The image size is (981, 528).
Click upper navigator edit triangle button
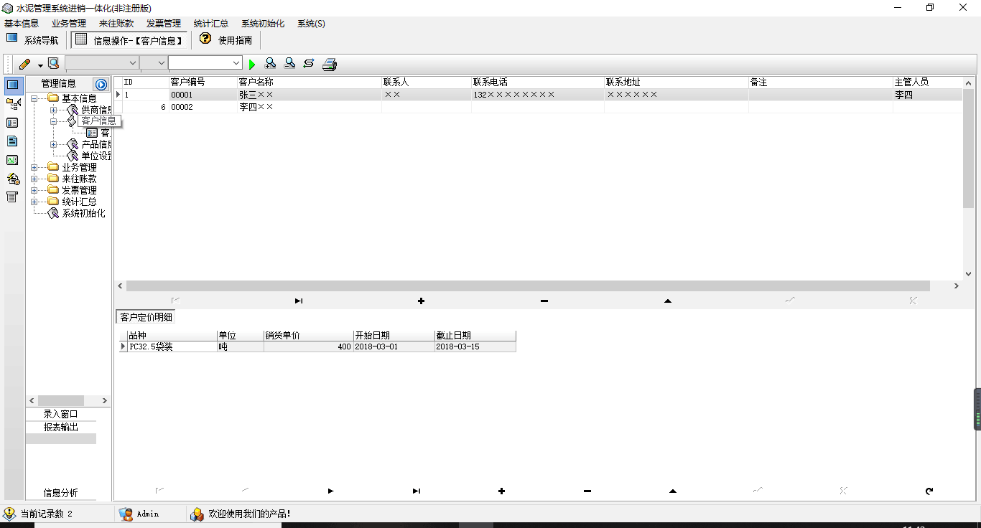coord(668,301)
